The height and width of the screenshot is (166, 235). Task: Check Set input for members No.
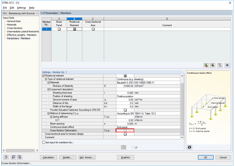pyautogui.click(x=44, y=142)
